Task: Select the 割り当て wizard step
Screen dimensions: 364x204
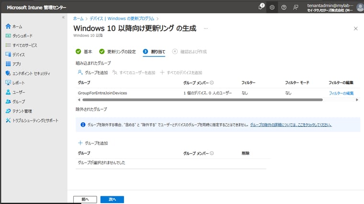Action: tap(154, 52)
